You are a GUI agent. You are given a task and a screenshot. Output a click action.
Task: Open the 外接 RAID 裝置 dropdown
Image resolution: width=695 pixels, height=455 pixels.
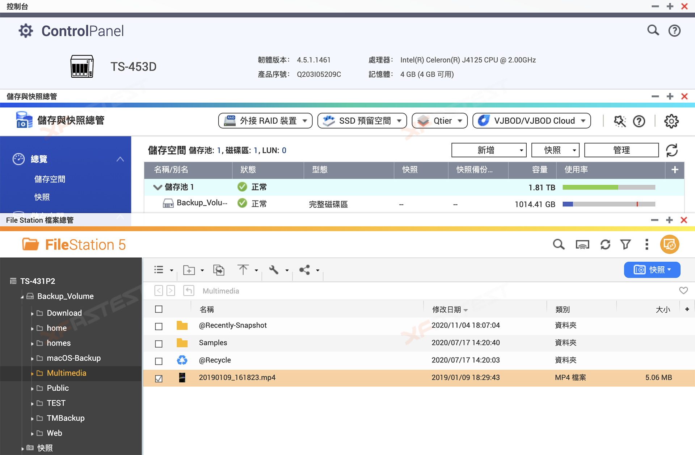(265, 121)
